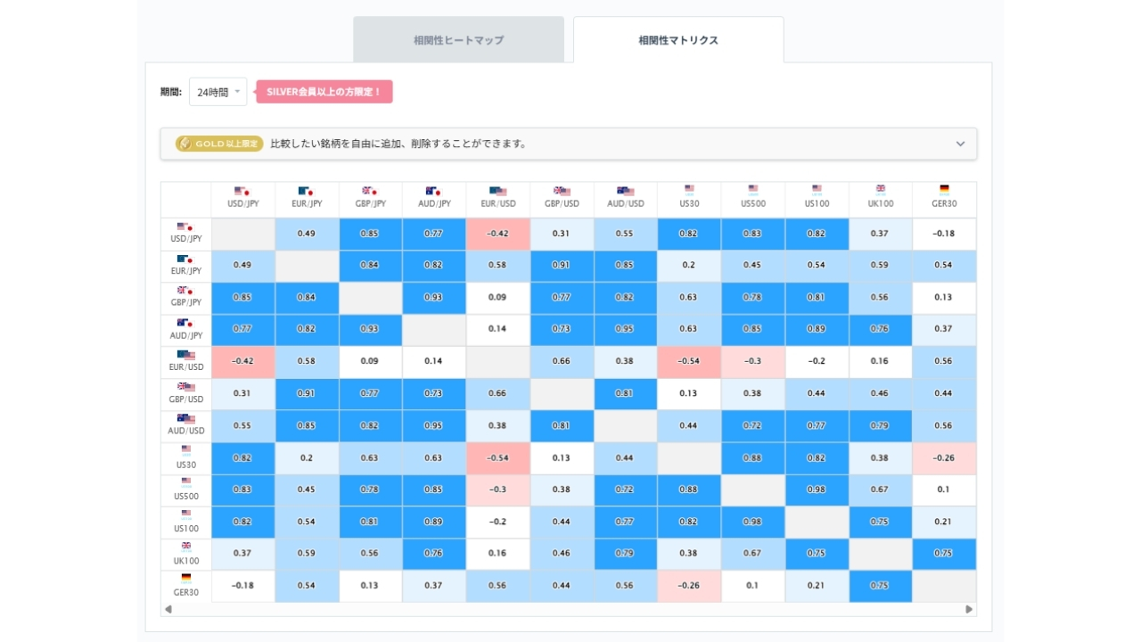Click the -0.3 cell in EUR/USD row
Viewport: 1141px width, 642px height.
click(753, 361)
